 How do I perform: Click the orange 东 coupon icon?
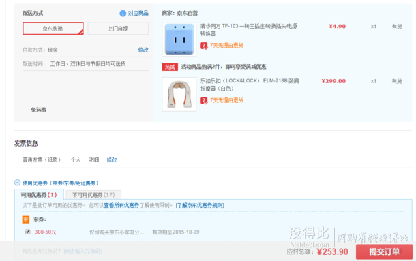(x=26, y=219)
